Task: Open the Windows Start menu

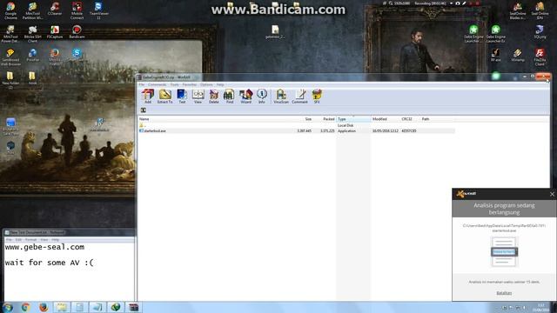Action: tap(8, 307)
